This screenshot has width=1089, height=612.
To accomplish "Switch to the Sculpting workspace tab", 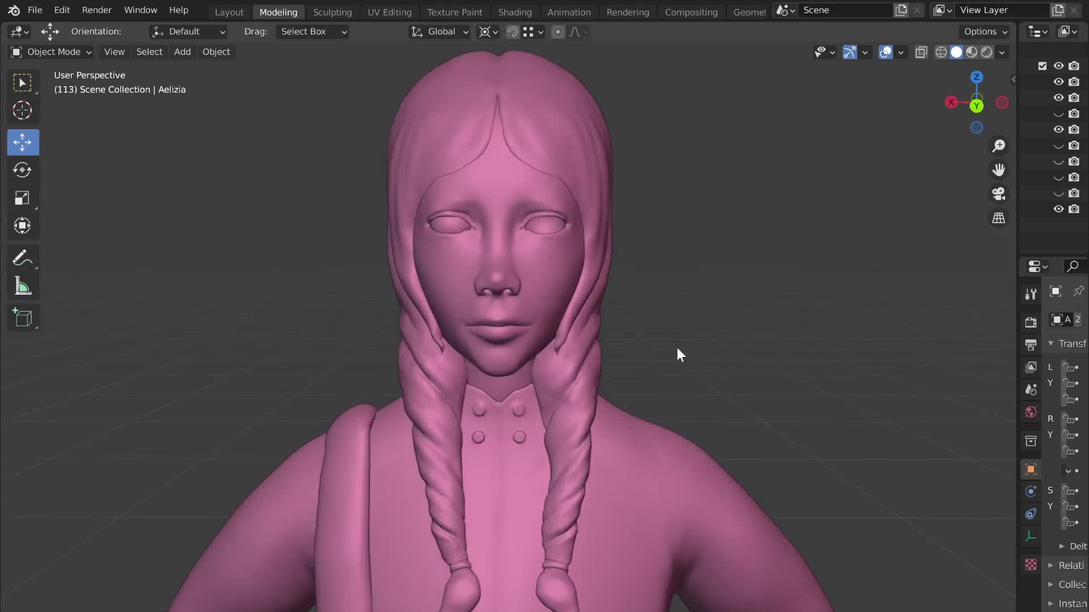I will click(x=332, y=11).
